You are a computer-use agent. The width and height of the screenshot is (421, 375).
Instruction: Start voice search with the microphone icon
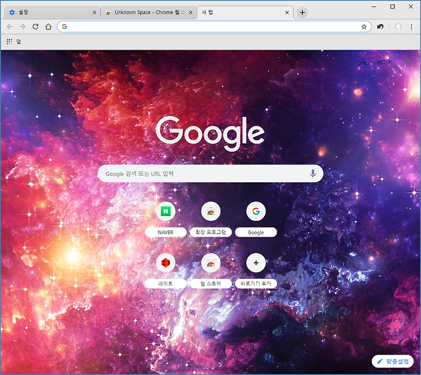(312, 173)
